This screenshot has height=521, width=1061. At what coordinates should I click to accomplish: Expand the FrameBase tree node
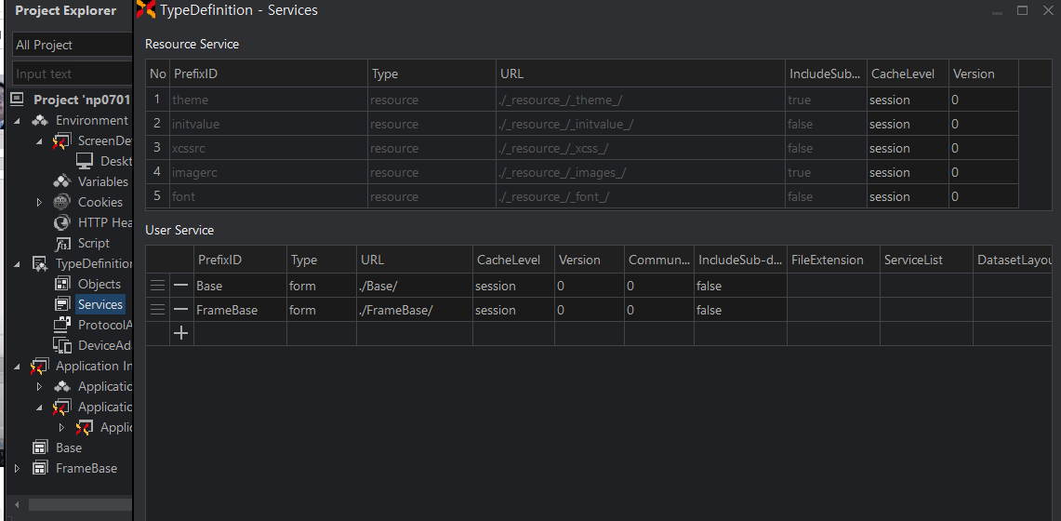18,468
